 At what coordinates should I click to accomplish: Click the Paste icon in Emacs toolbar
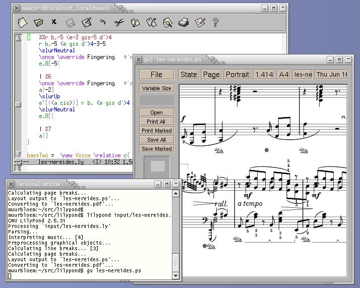[x=152, y=22]
